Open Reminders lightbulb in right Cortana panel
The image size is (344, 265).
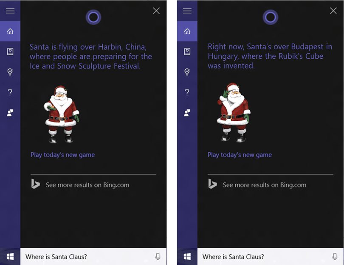pos(187,72)
